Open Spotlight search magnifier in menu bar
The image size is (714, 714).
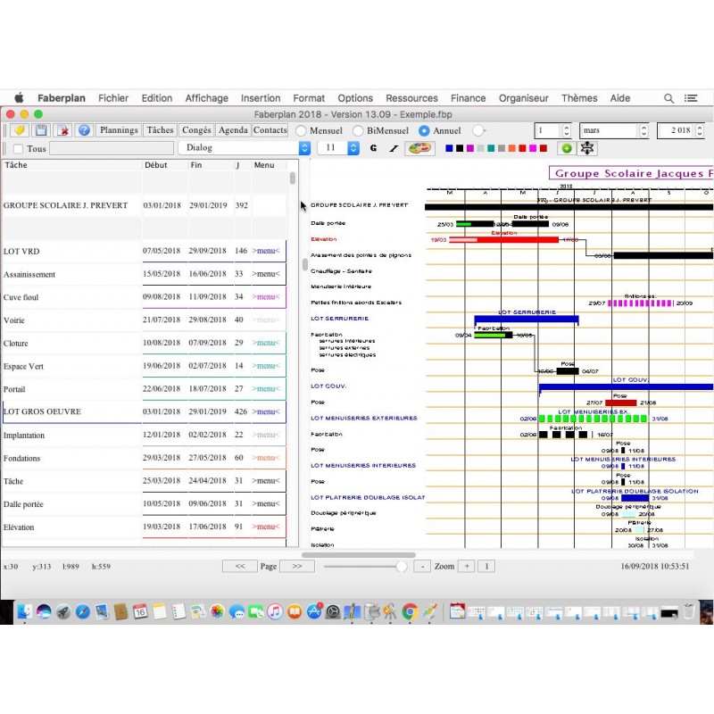click(668, 98)
